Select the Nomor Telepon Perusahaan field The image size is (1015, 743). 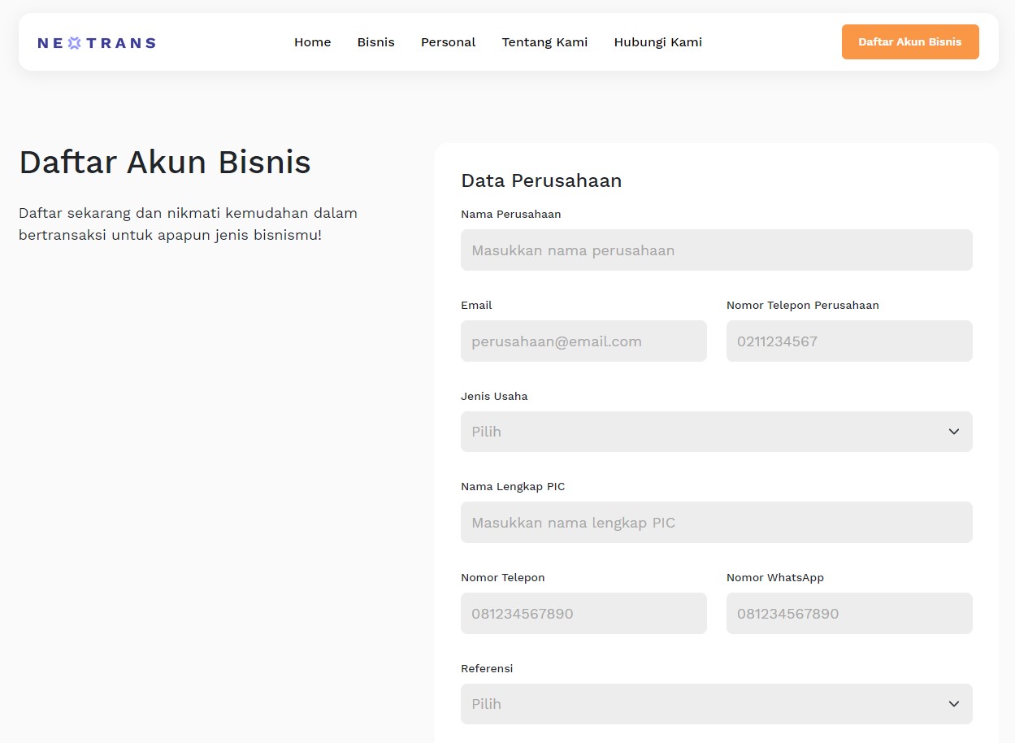pyautogui.click(x=848, y=341)
